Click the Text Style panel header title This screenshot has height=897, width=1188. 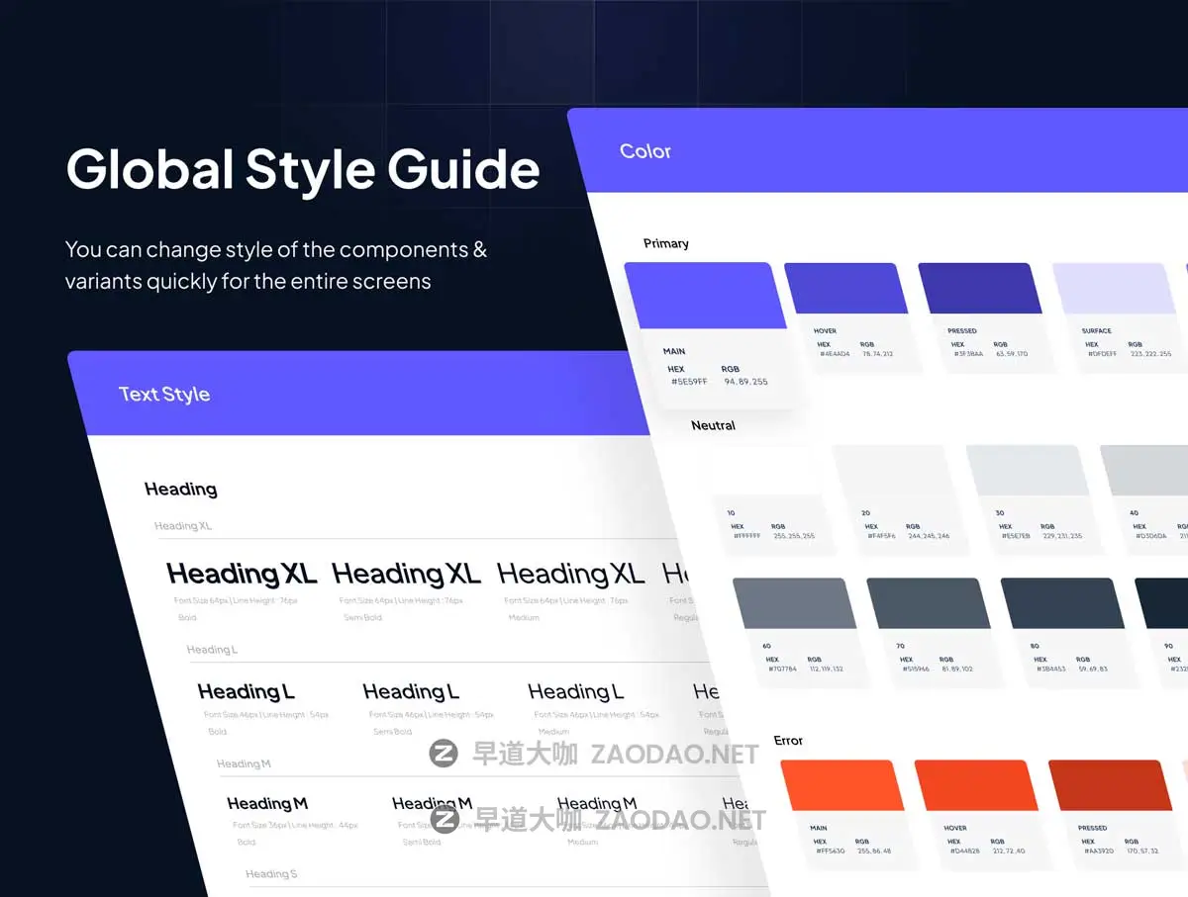(164, 394)
